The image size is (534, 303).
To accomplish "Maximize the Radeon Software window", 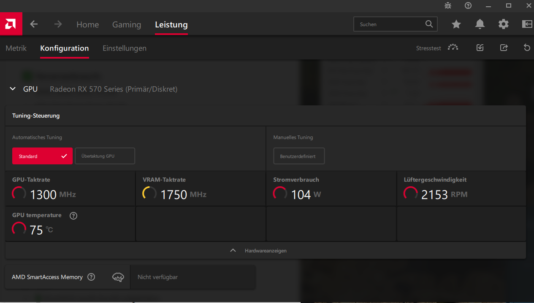I will pos(509,5).
